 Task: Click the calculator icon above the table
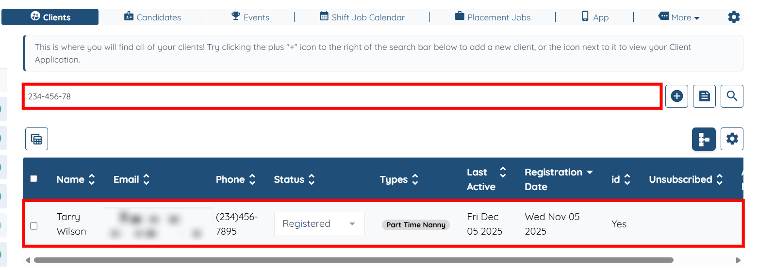(36, 139)
